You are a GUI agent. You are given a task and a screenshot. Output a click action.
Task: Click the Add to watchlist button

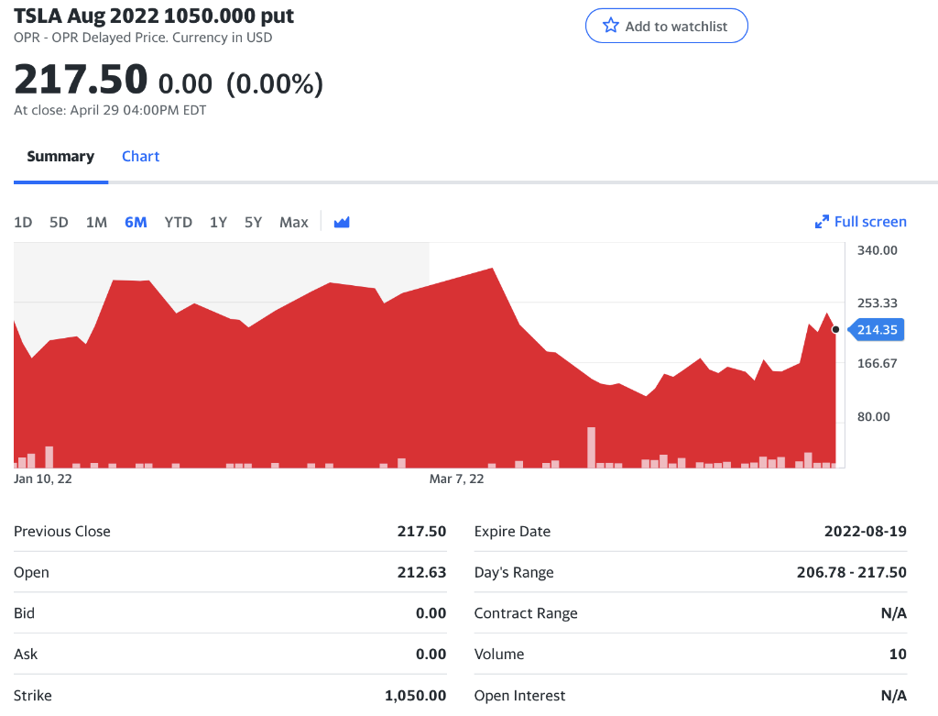click(x=667, y=26)
